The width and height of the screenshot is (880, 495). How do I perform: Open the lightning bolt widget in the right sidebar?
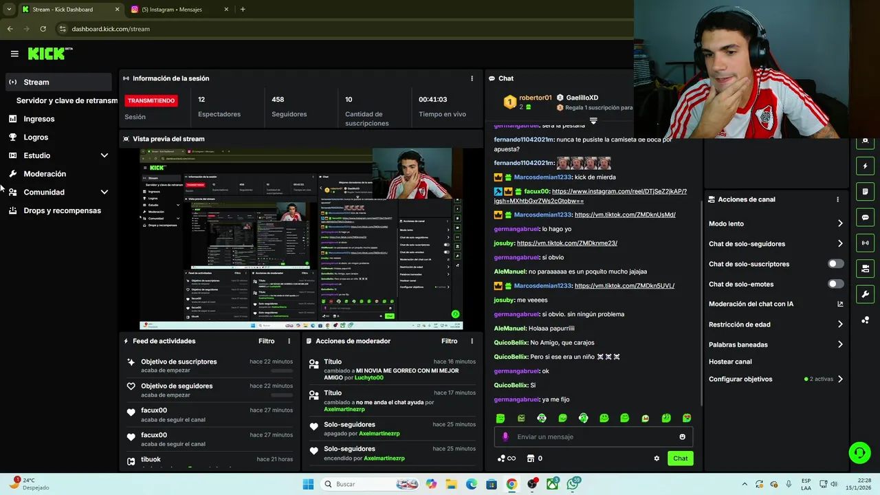(865, 166)
